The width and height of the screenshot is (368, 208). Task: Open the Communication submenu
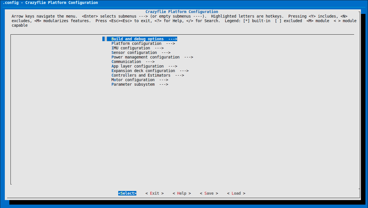click(x=133, y=62)
